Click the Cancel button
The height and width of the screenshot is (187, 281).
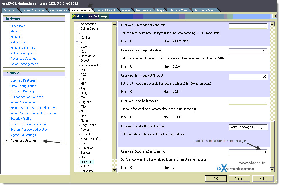point(239,179)
